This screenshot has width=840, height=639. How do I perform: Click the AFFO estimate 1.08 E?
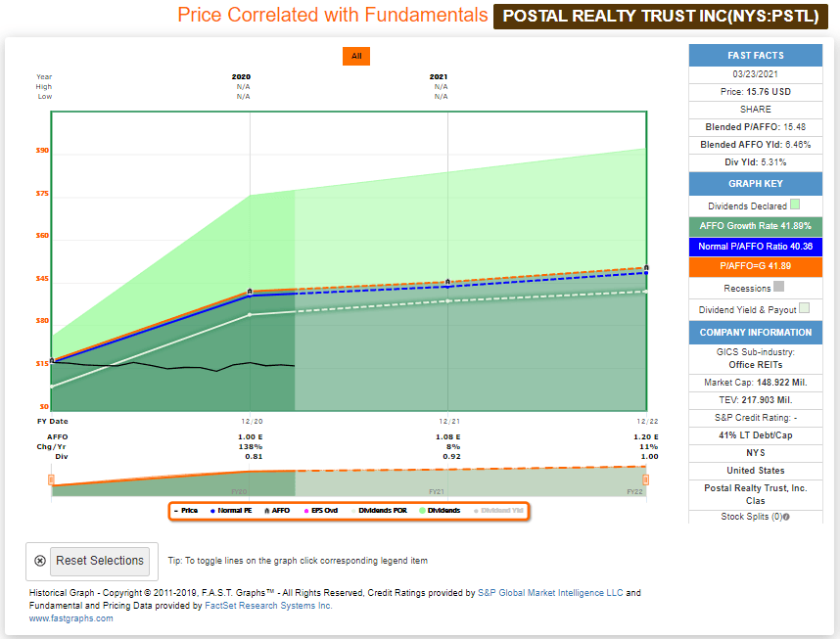click(447, 437)
